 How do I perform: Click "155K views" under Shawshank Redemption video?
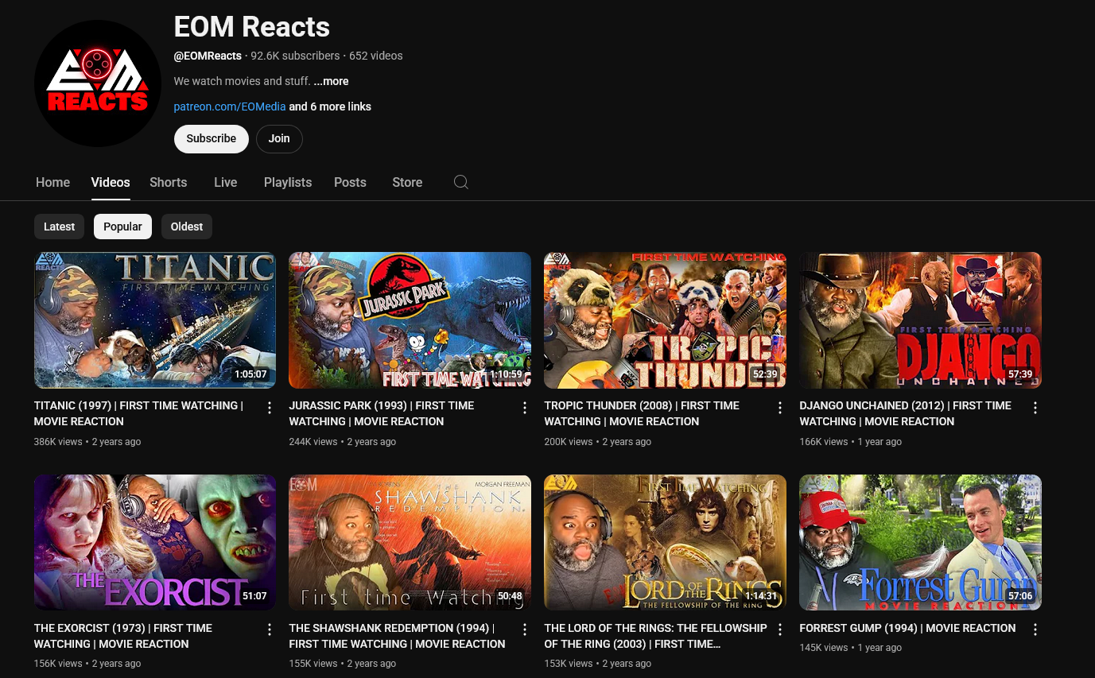[x=313, y=663]
